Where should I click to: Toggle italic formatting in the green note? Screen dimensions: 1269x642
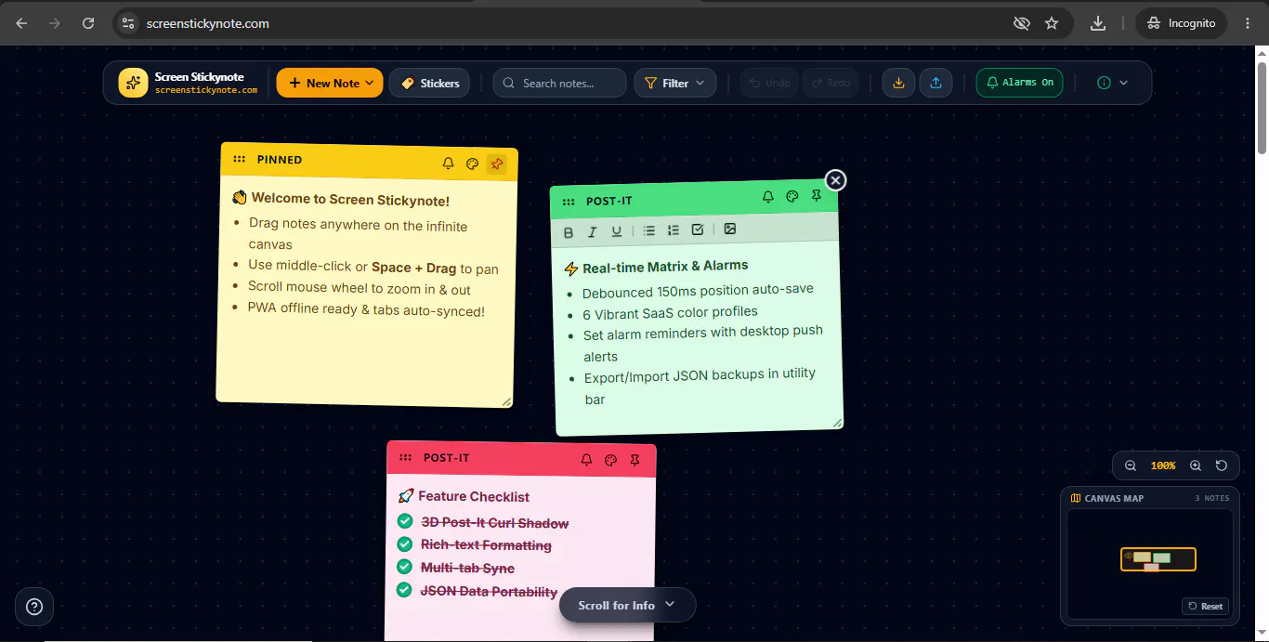click(592, 232)
